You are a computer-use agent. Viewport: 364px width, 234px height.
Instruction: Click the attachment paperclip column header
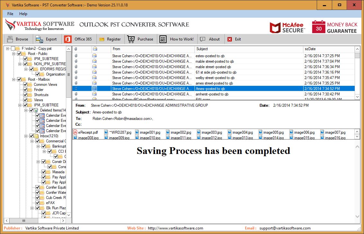click(x=76, y=49)
